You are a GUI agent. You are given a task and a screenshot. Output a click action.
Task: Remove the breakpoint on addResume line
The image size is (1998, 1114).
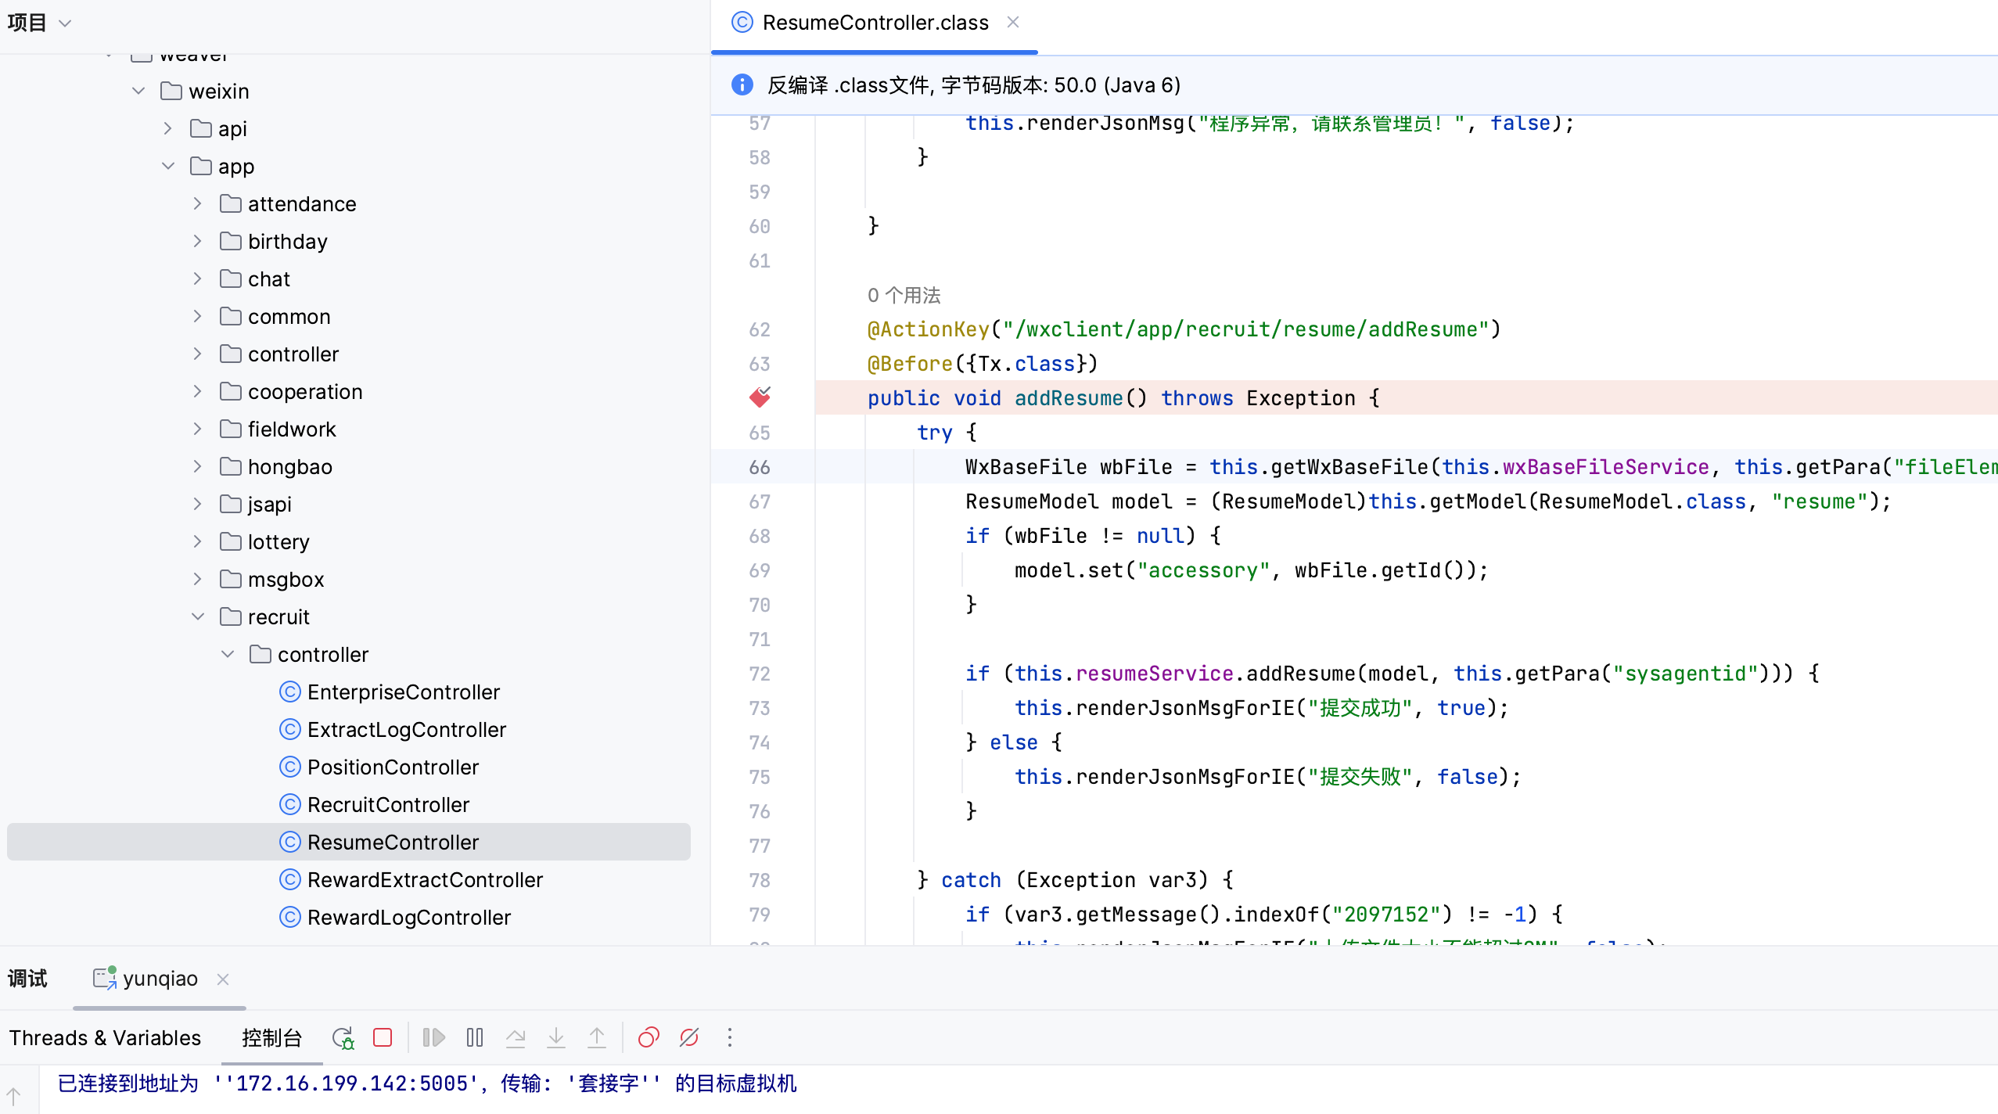tap(759, 397)
